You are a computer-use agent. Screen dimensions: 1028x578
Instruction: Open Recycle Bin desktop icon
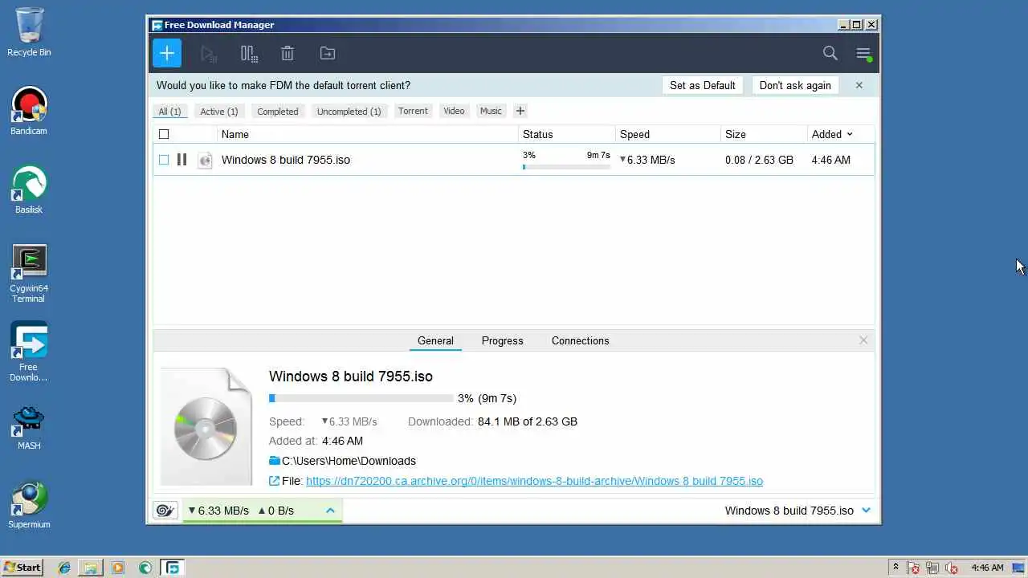point(29,33)
